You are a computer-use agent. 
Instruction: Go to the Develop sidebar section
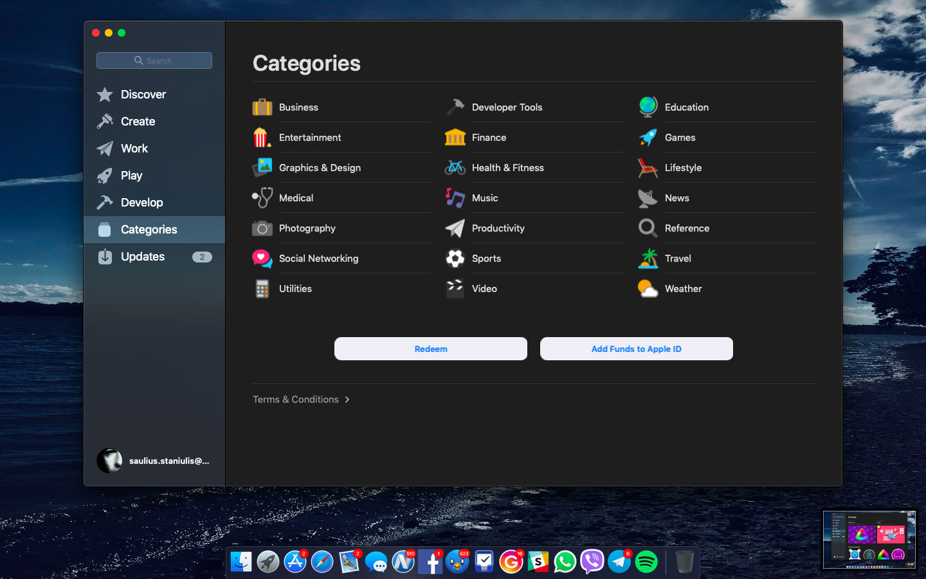141,203
